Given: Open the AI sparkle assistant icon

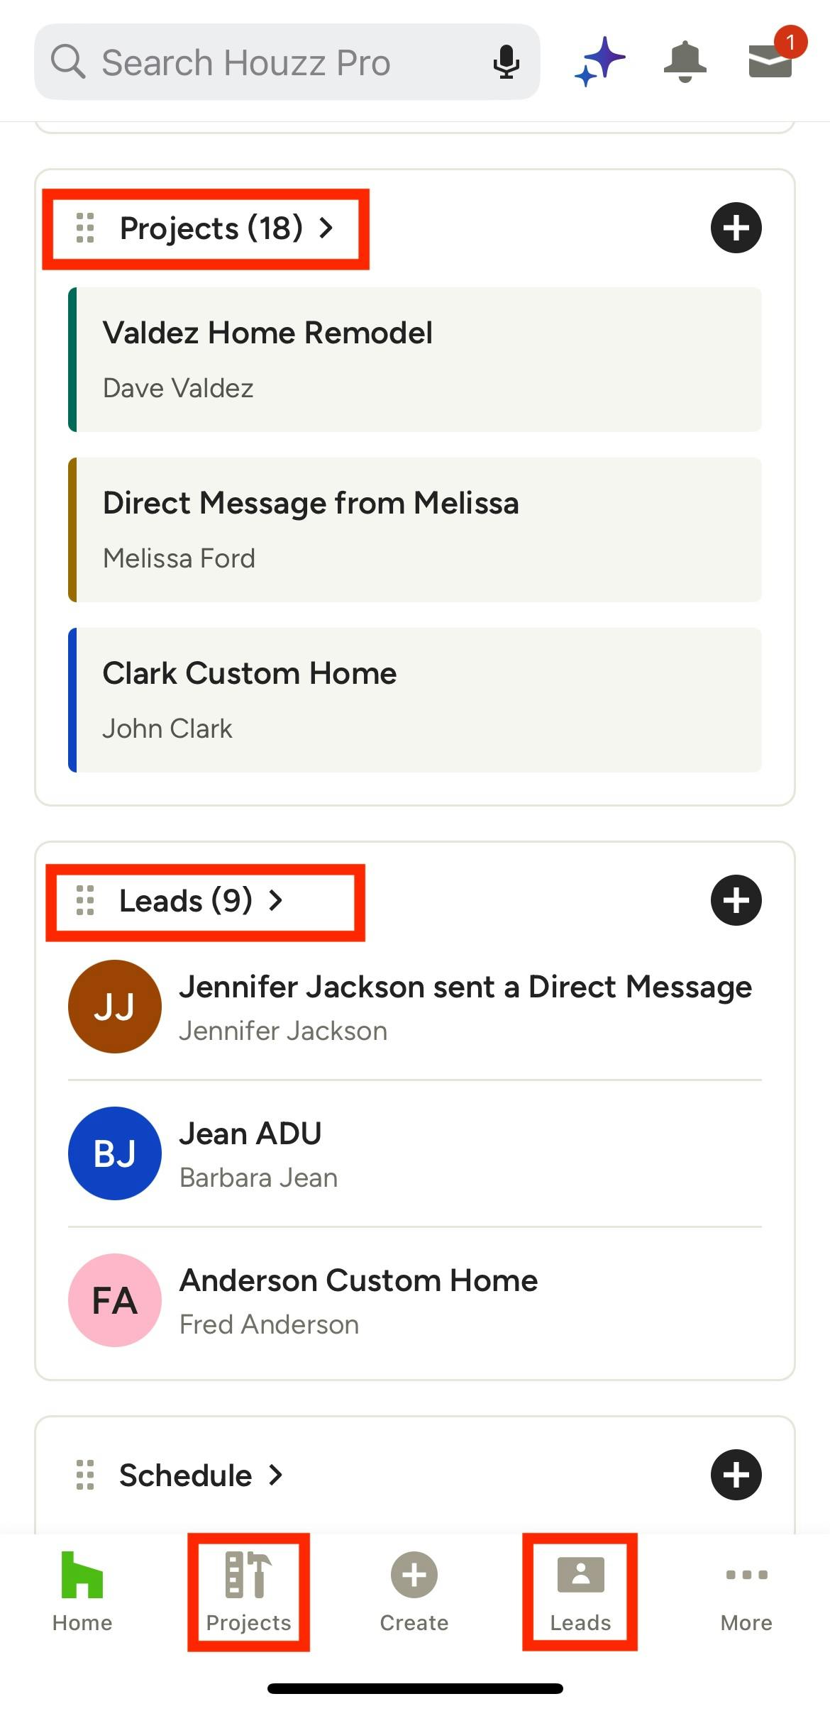Looking at the screenshot, I should (x=600, y=61).
